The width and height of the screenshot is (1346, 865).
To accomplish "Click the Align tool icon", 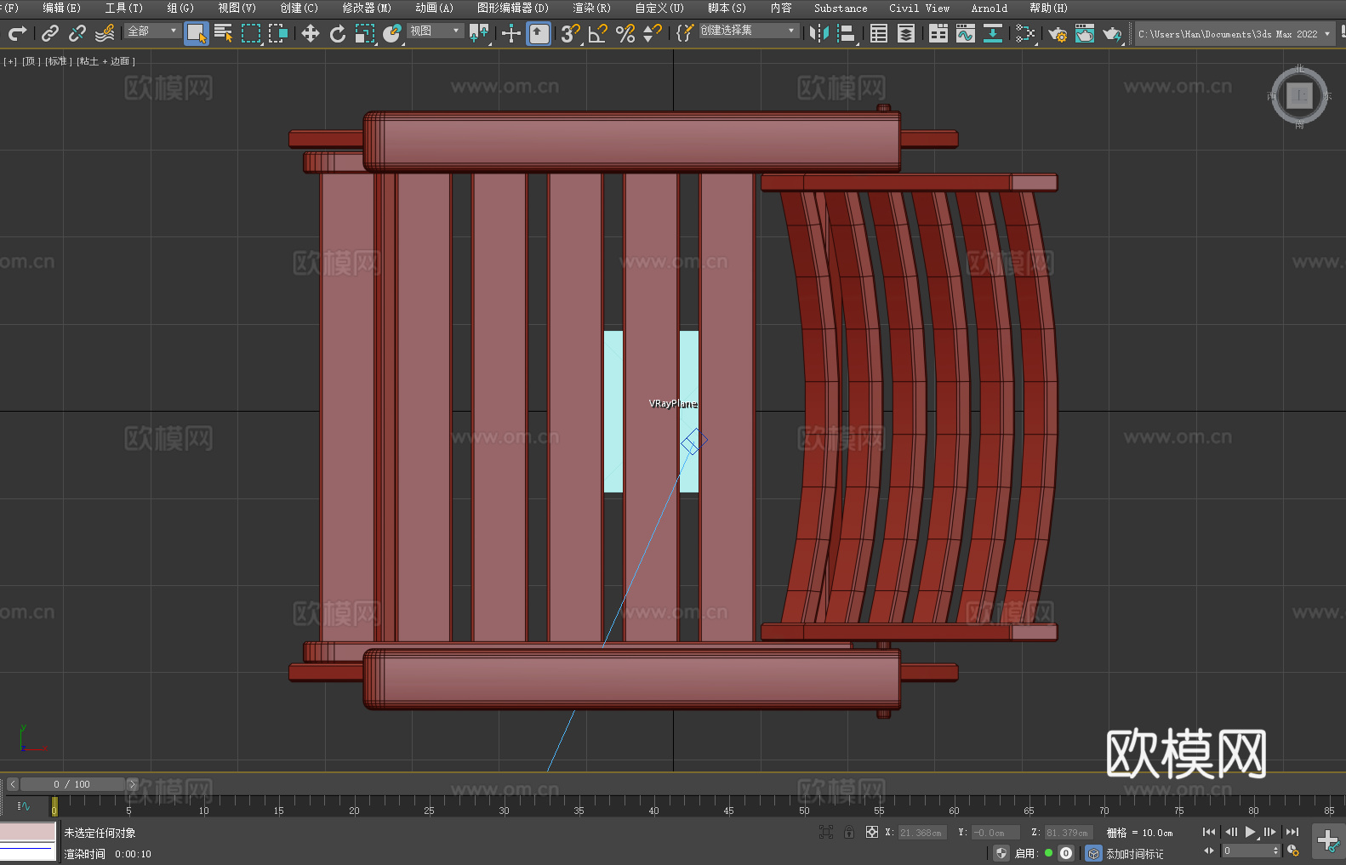I will tap(847, 33).
